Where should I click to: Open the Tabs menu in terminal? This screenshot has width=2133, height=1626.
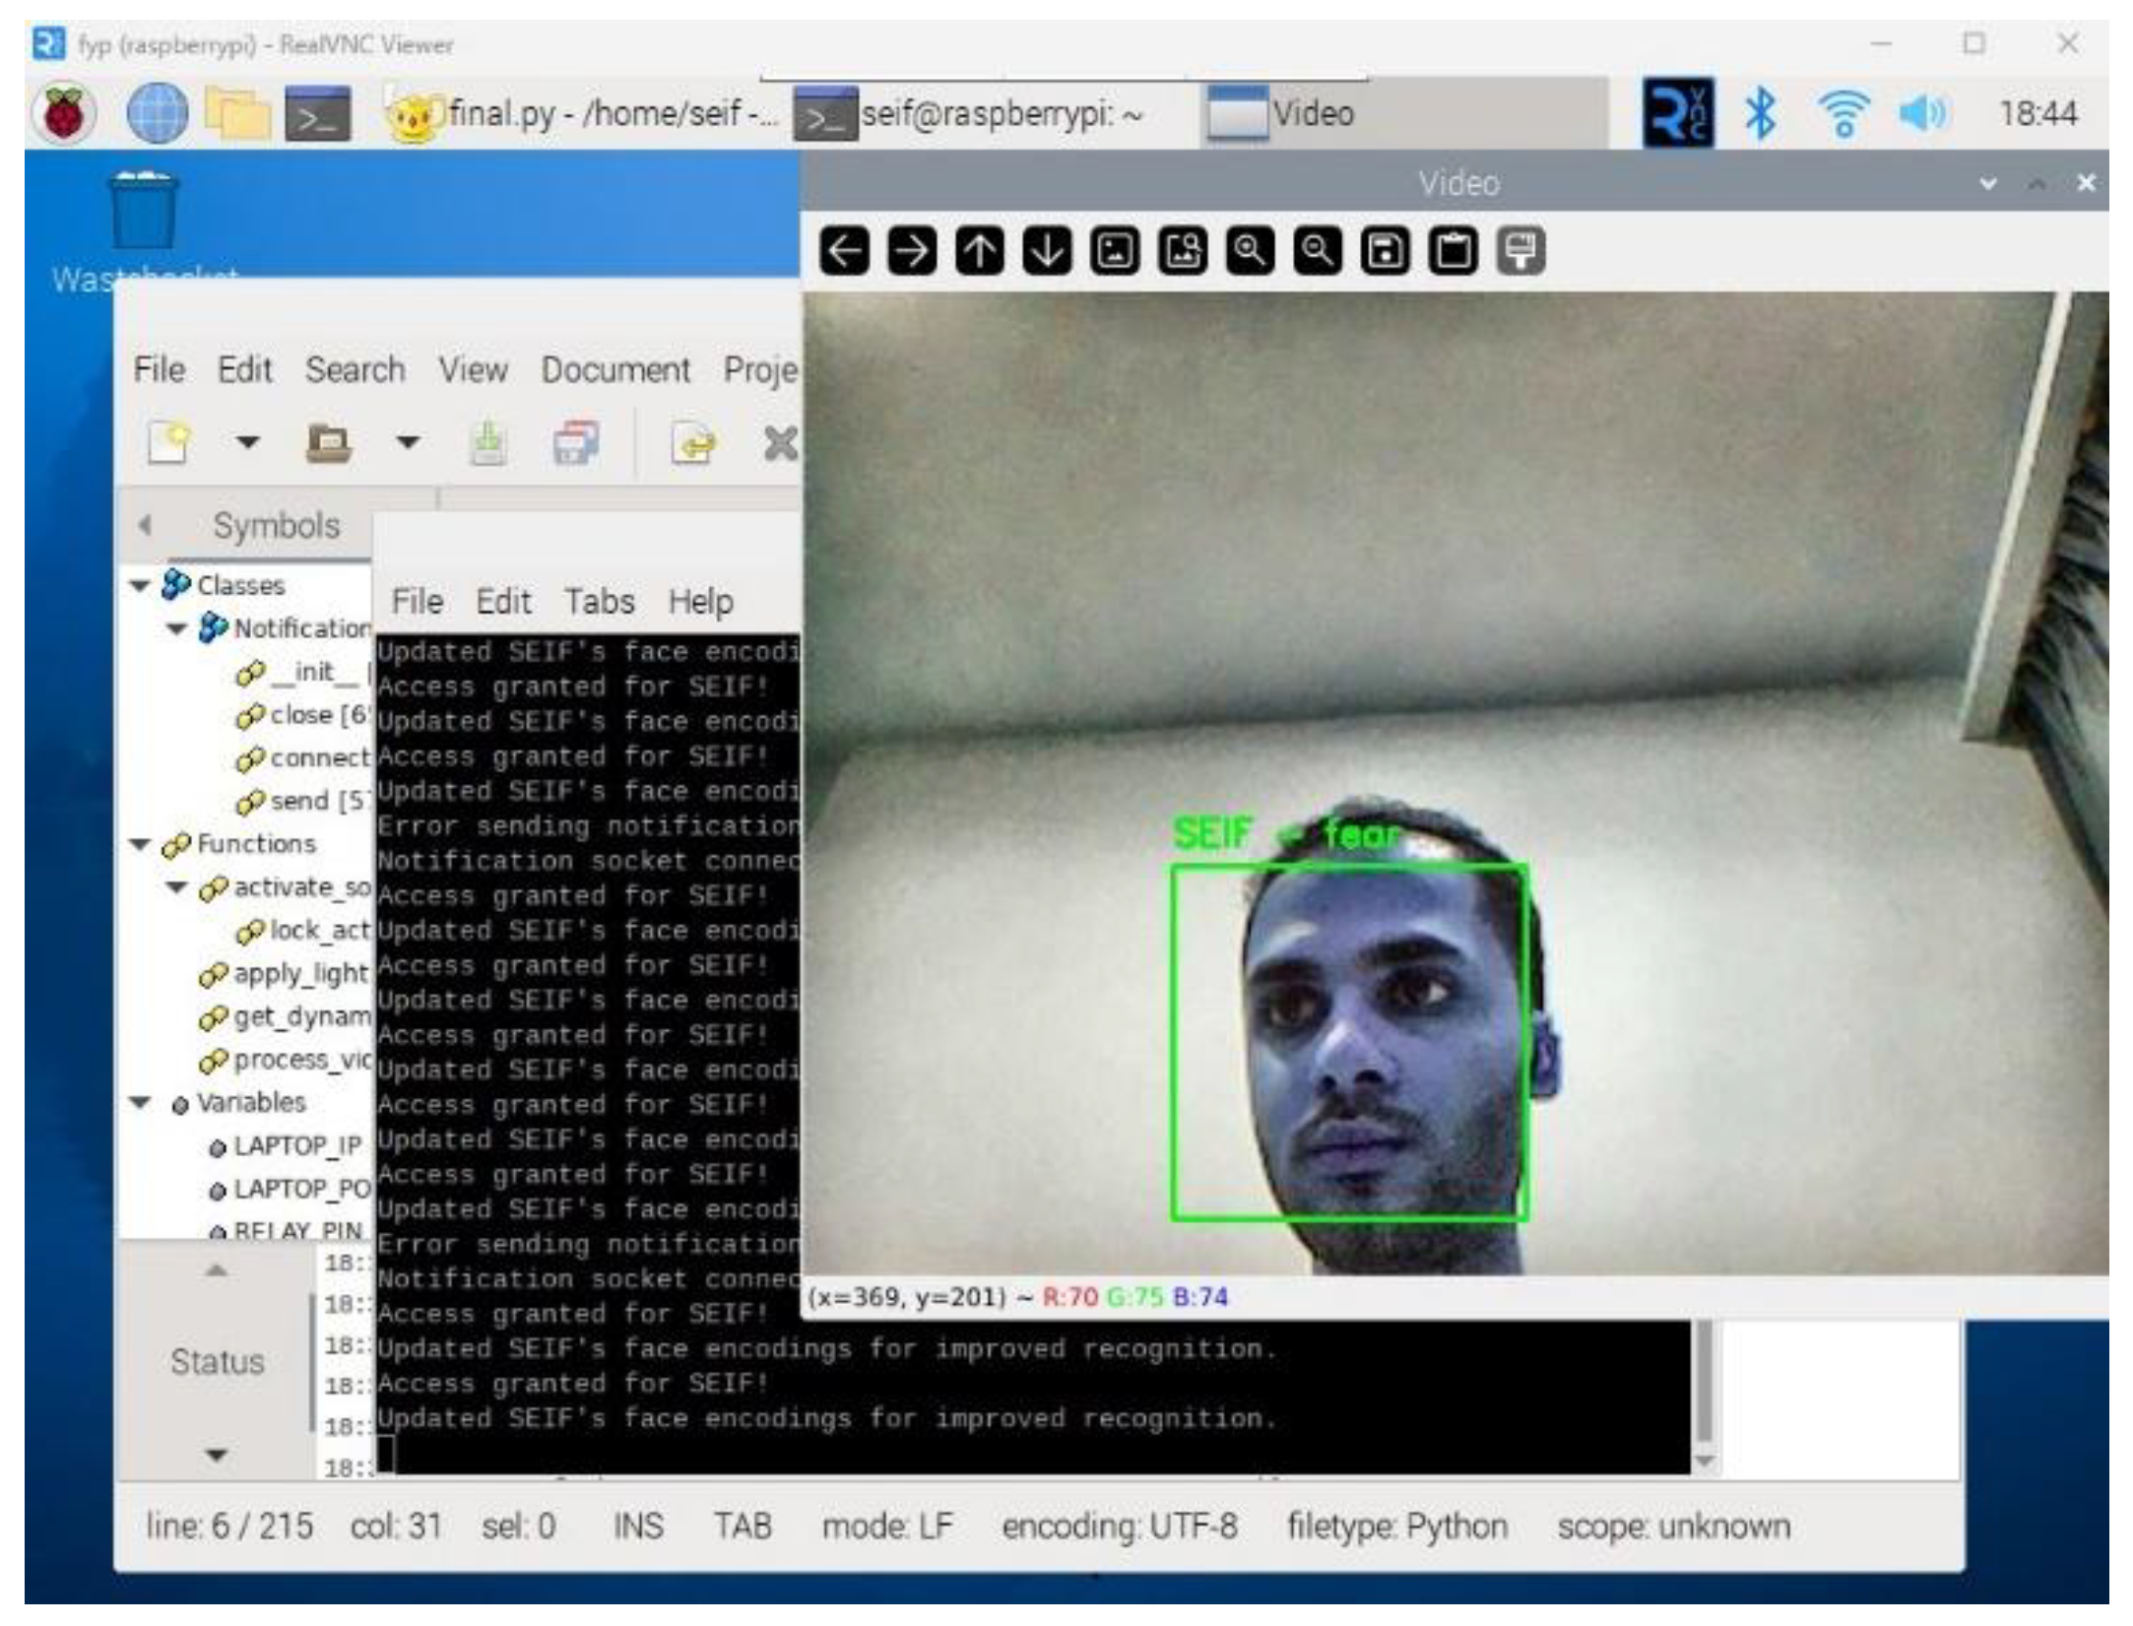tap(599, 602)
